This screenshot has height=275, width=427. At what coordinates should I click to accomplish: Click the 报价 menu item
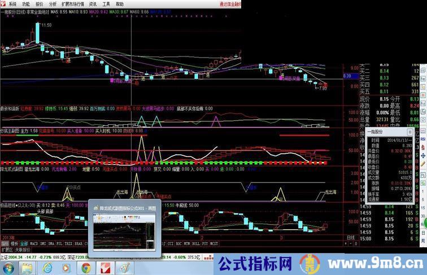pos(38,3)
